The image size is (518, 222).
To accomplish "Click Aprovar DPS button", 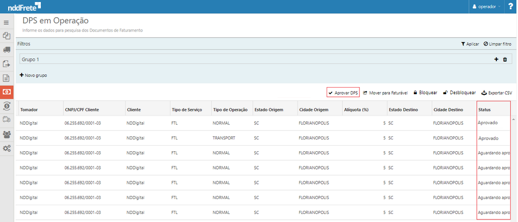I will (343, 93).
